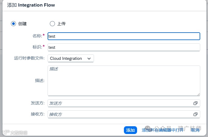The image size is (208, 137).
Task: Click 添加并在编辑器中打开 button
Action: click(163, 130)
